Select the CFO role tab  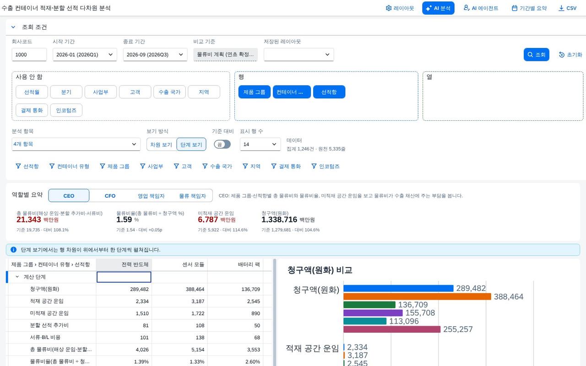110,195
